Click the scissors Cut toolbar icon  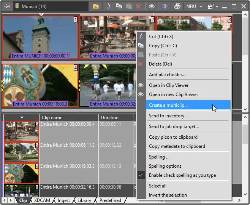coord(109,6)
